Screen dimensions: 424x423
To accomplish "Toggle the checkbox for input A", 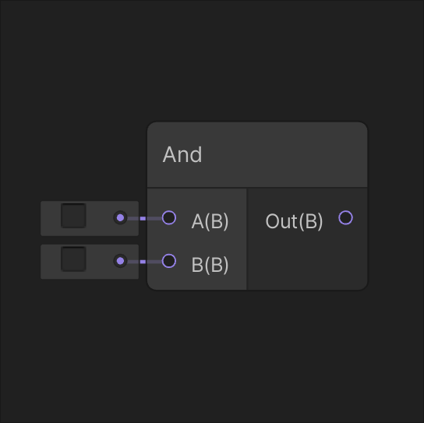I will [x=73, y=216].
